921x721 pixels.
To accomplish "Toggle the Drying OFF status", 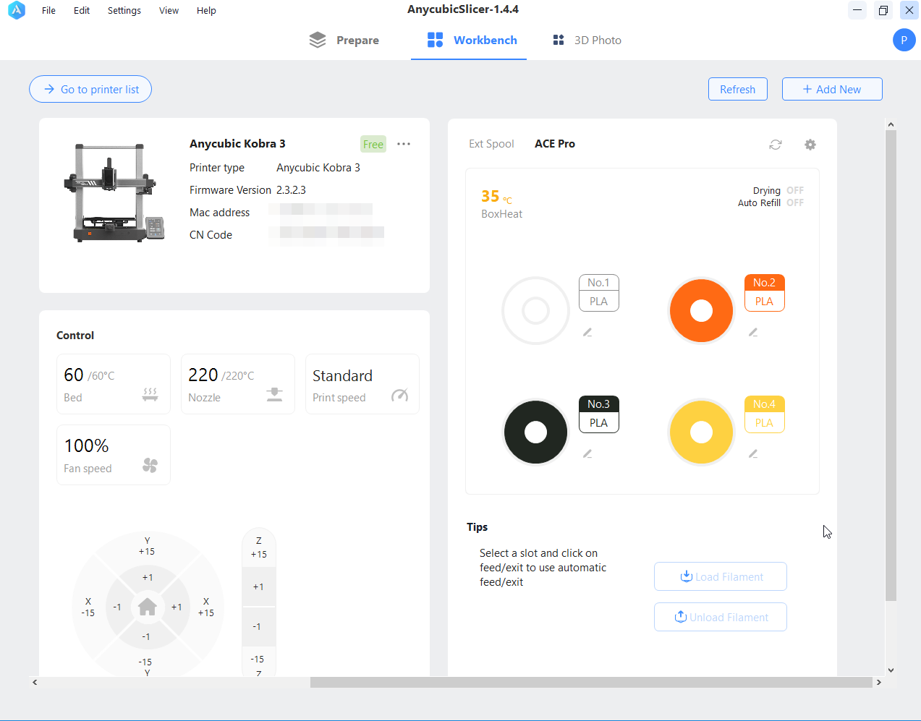I will pos(795,191).
